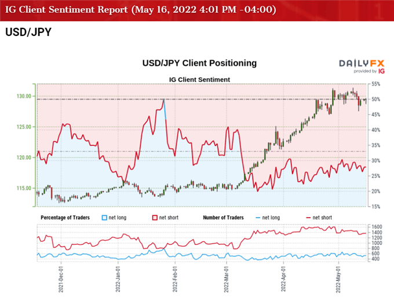Screen dimensions: 394x301
Task: Click the 'net short' percentage legend text
Action: (169, 218)
